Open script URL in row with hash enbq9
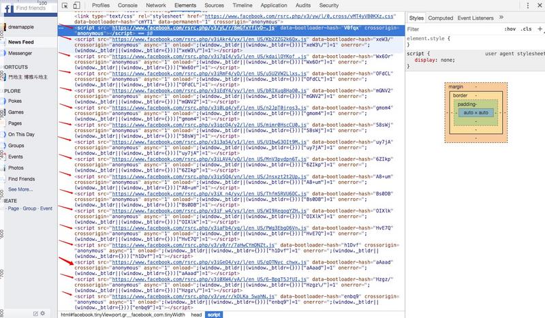This screenshot has width=545, height=318. click(193, 296)
